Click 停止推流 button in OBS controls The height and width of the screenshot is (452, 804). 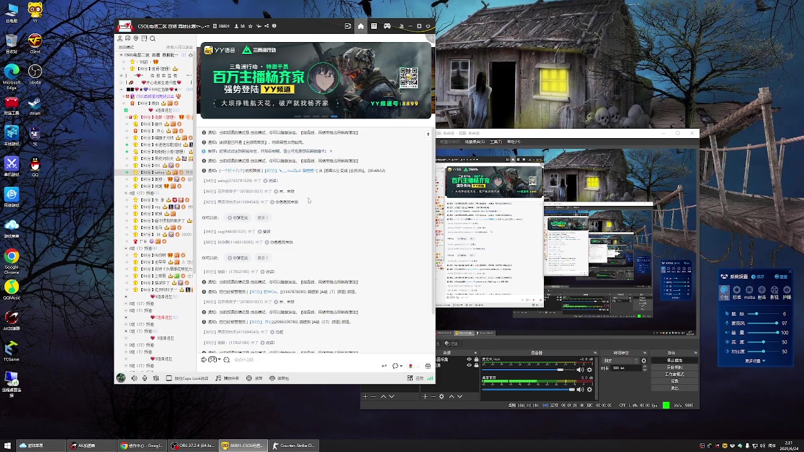tap(675, 360)
